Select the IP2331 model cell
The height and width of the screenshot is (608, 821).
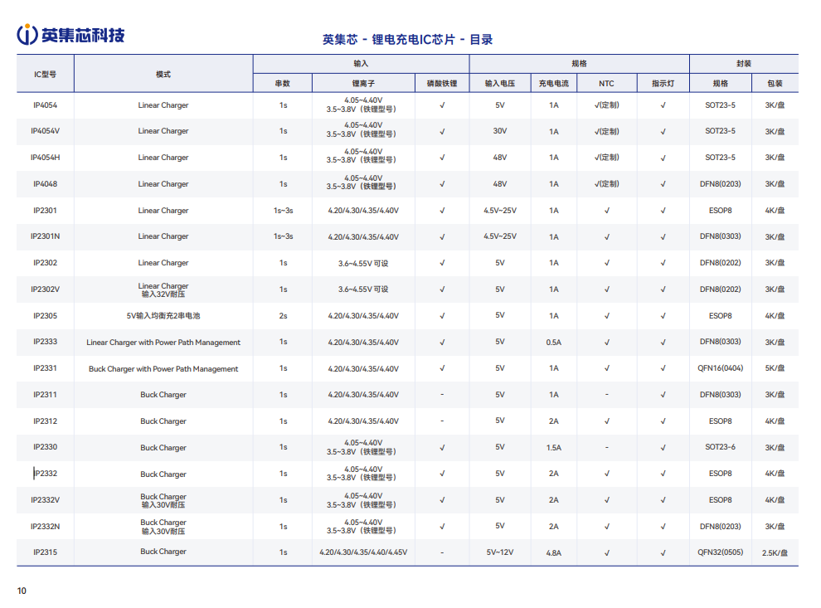[x=45, y=368]
